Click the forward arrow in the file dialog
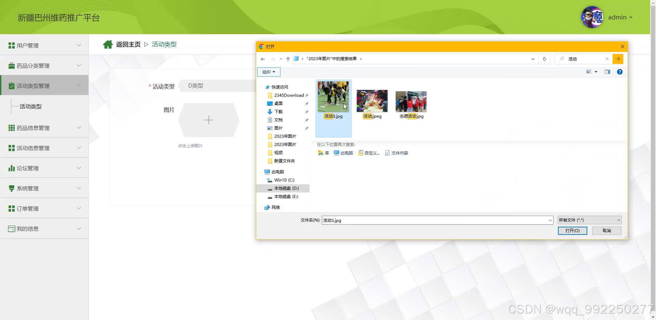Screen dimensions: 656x320 [273, 59]
